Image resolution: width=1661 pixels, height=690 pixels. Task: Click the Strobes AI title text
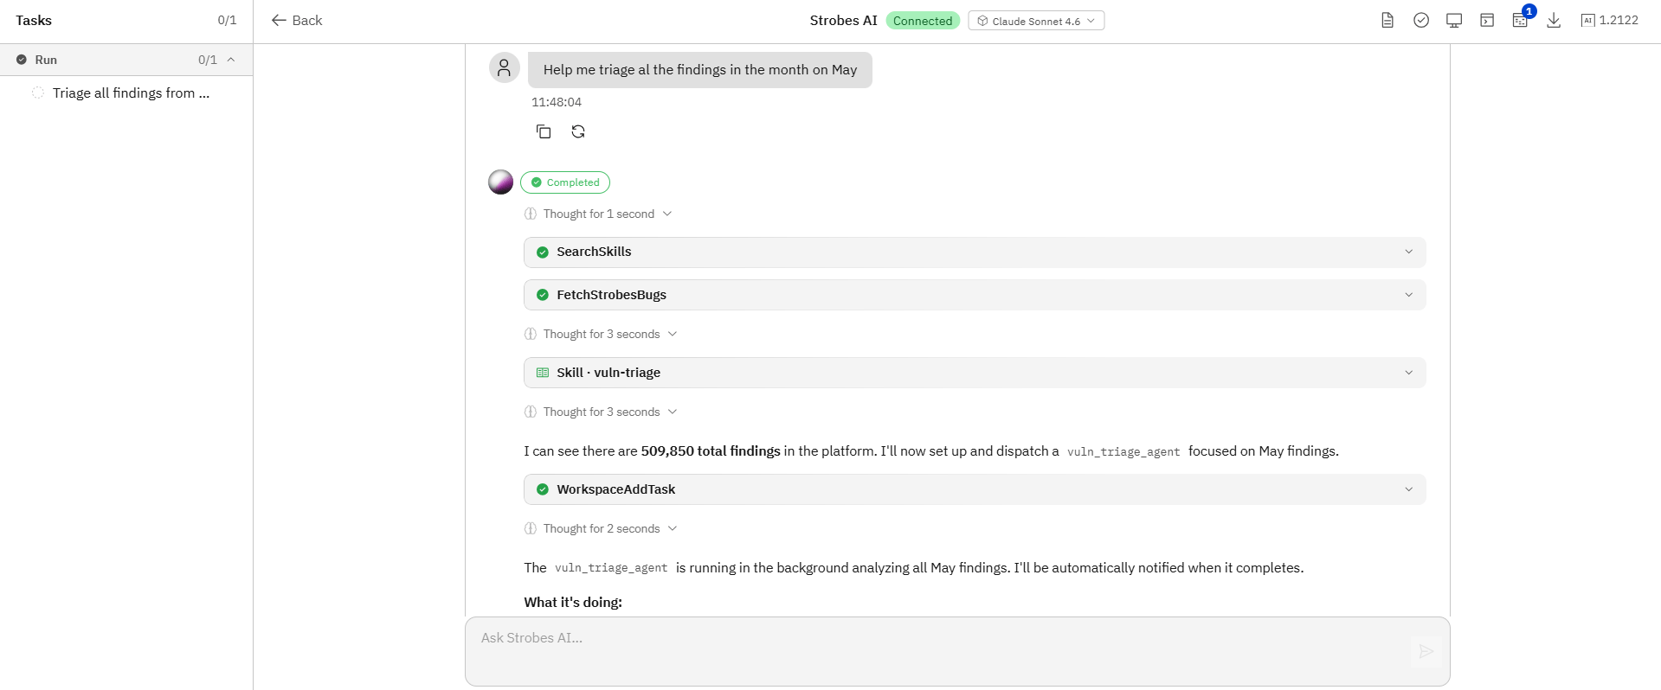844,21
